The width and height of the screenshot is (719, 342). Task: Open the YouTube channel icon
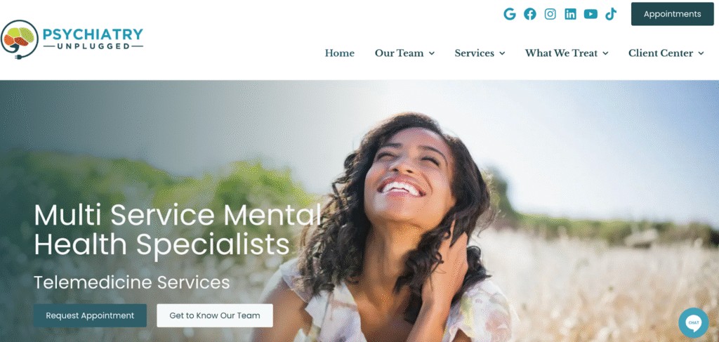click(590, 14)
